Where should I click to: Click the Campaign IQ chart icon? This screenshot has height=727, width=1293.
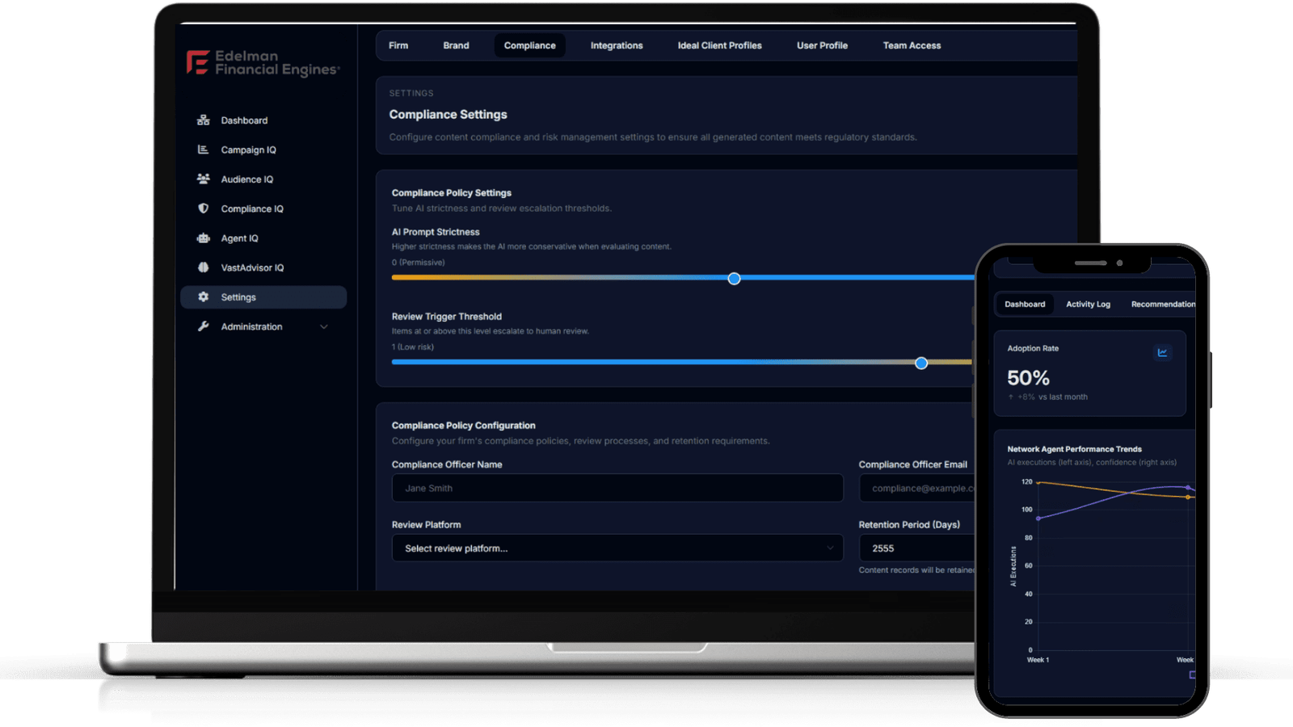[x=203, y=149]
